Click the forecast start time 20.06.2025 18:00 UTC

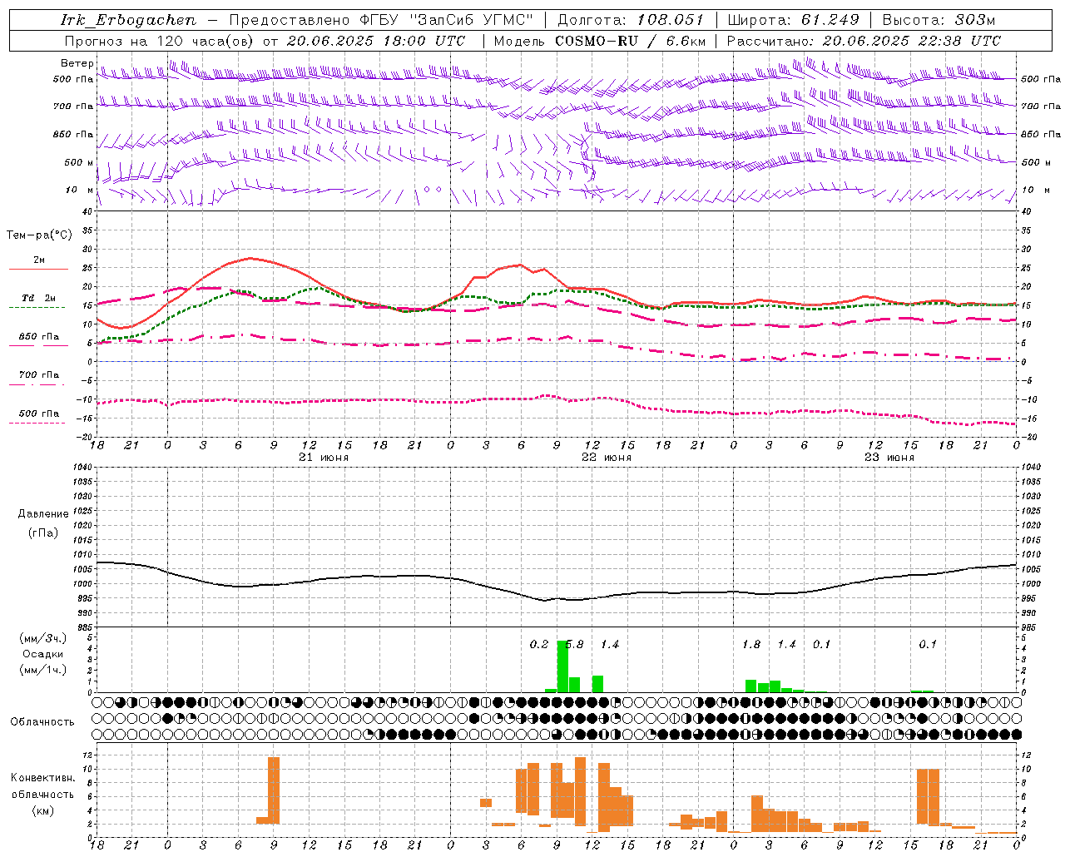tap(376, 41)
